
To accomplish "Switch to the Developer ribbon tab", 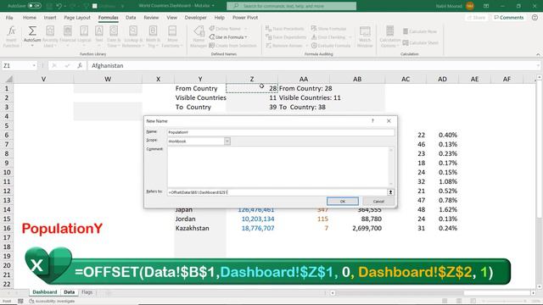I will [195, 17].
